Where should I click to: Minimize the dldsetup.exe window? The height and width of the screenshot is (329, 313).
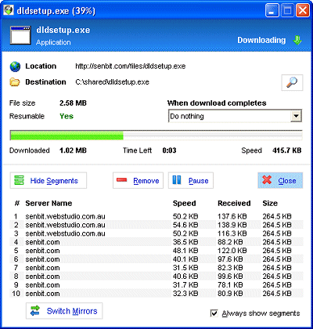[x=272, y=11]
